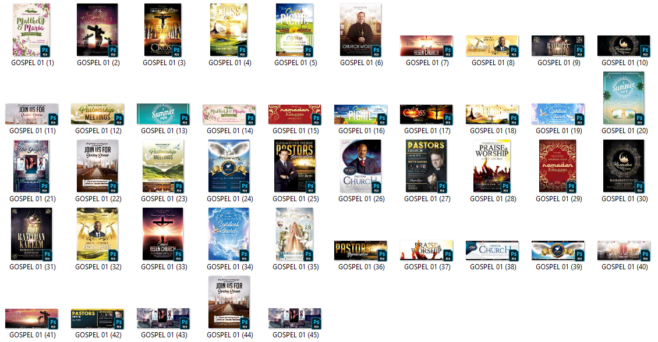Click the GOSPEL 01 (27) file name

(x=427, y=199)
